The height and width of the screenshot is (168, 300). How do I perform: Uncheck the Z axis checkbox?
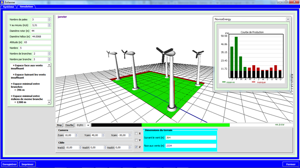pyautogui.click(x=136, y=147)
